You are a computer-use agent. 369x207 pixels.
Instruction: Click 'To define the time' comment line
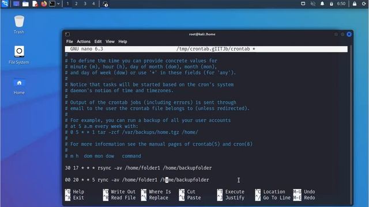click(x=141, y=60)
